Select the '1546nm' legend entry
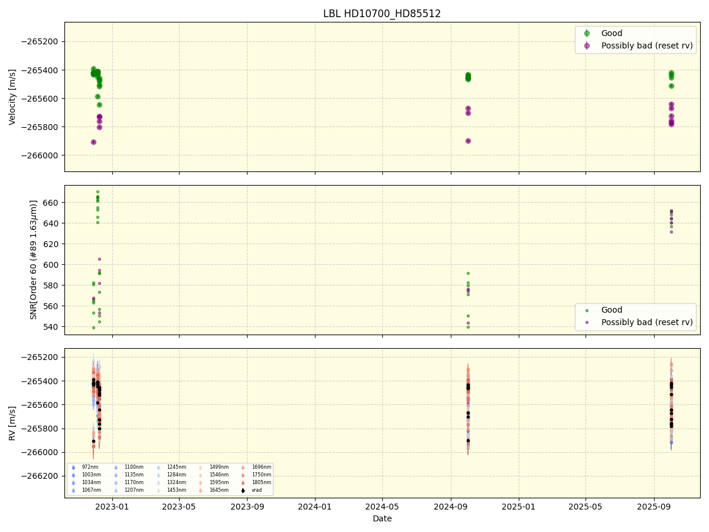709x532 pixels. click(x=219, y=475)
